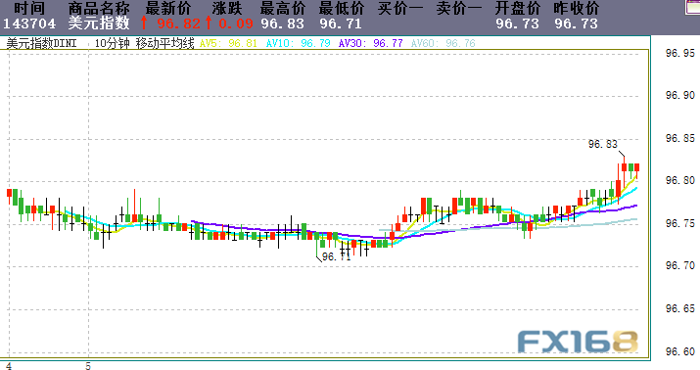Click the cyan AV10: 96.79 legend
The width and height of the screenshot is (700, 370).
[x=299, y=43]
